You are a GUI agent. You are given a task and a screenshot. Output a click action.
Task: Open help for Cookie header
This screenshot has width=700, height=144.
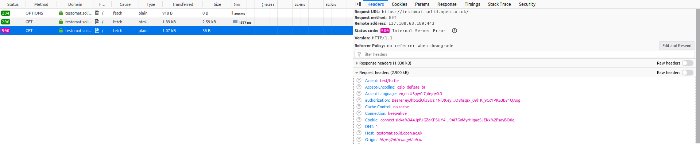[359, 120]
